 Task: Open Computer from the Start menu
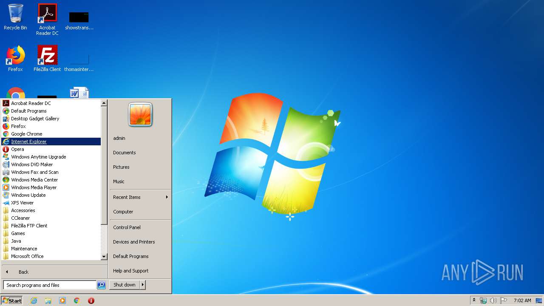[140, 212]
